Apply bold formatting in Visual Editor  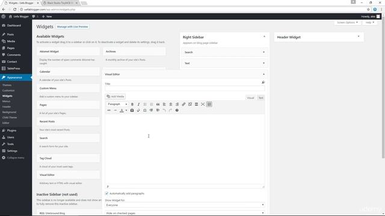(132, 104)
